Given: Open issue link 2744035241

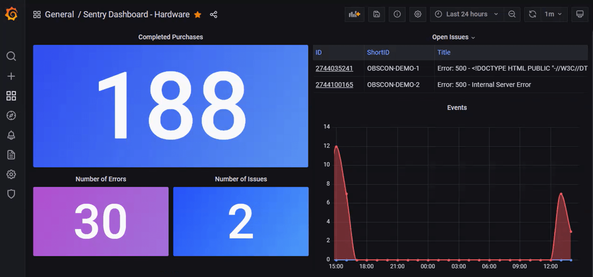Looking at the screenshot, I should pyautogui.click(x=334, y=68).
